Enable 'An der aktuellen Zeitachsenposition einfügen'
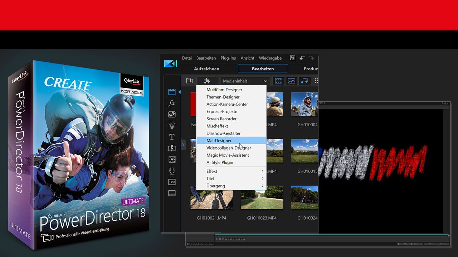Image resolution: width=458 pixels, height=257 pixels. point(187,243)
